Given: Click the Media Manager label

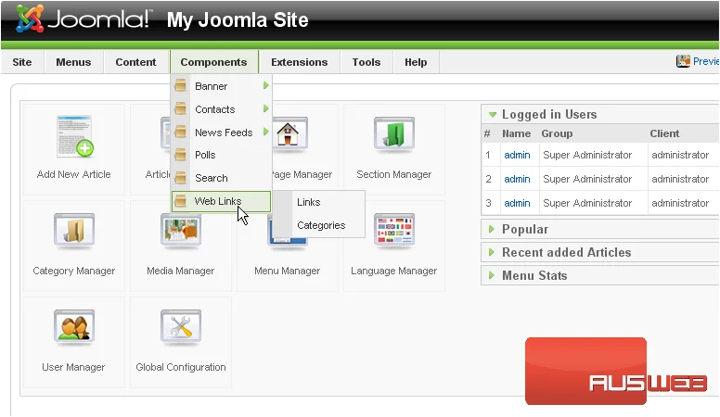Looking at the screenshot, I should (180, 271).
